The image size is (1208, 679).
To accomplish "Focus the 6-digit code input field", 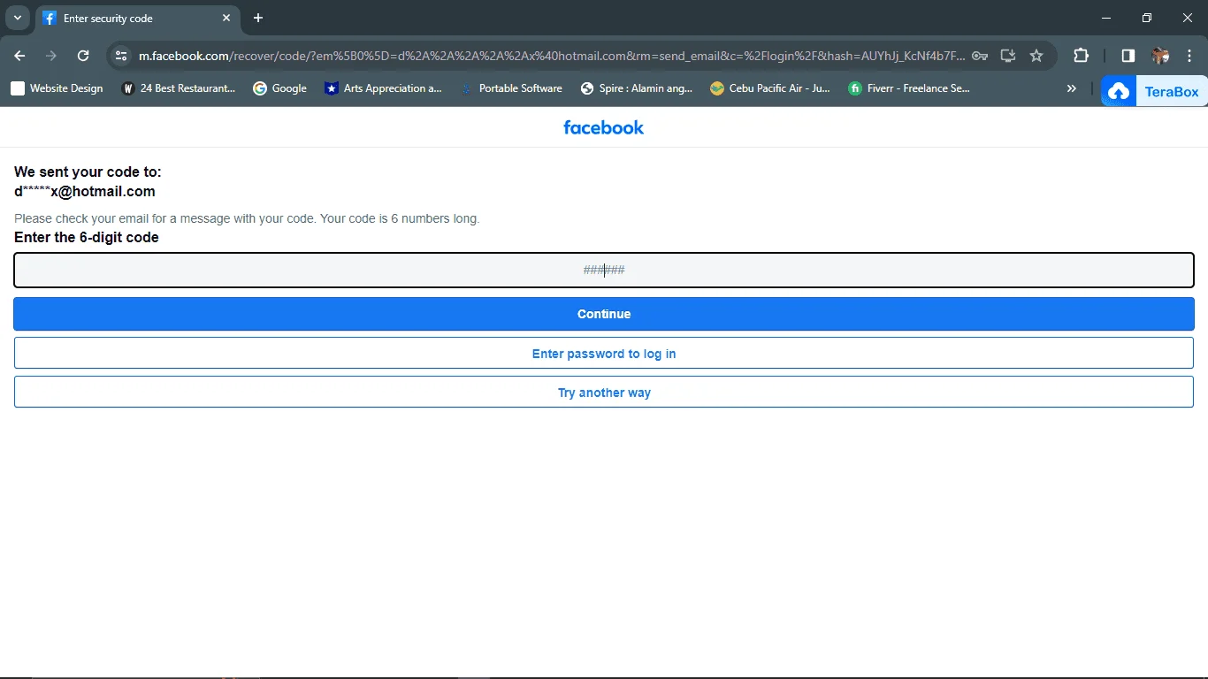I will coord(604,271).
